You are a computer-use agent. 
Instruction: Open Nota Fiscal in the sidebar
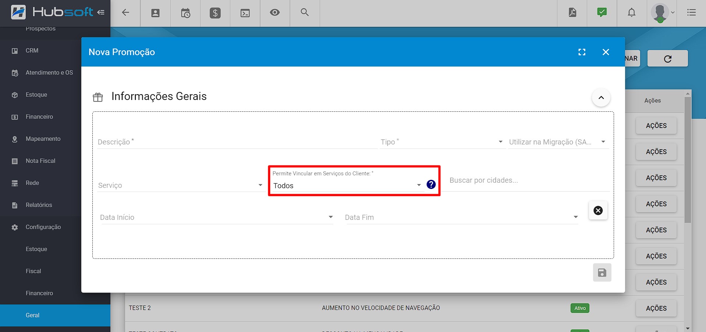40,161
